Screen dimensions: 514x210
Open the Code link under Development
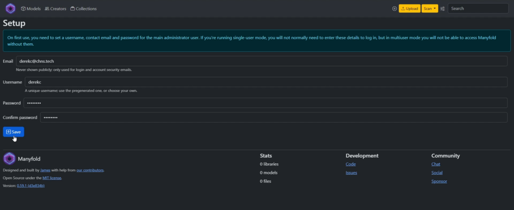(x=350, y=164)
